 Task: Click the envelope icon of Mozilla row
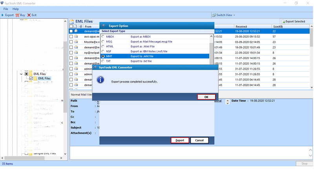(76, 42)
